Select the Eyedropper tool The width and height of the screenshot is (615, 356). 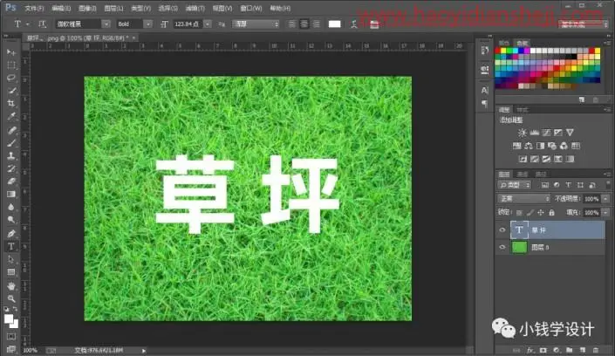(x=11, y=117)
